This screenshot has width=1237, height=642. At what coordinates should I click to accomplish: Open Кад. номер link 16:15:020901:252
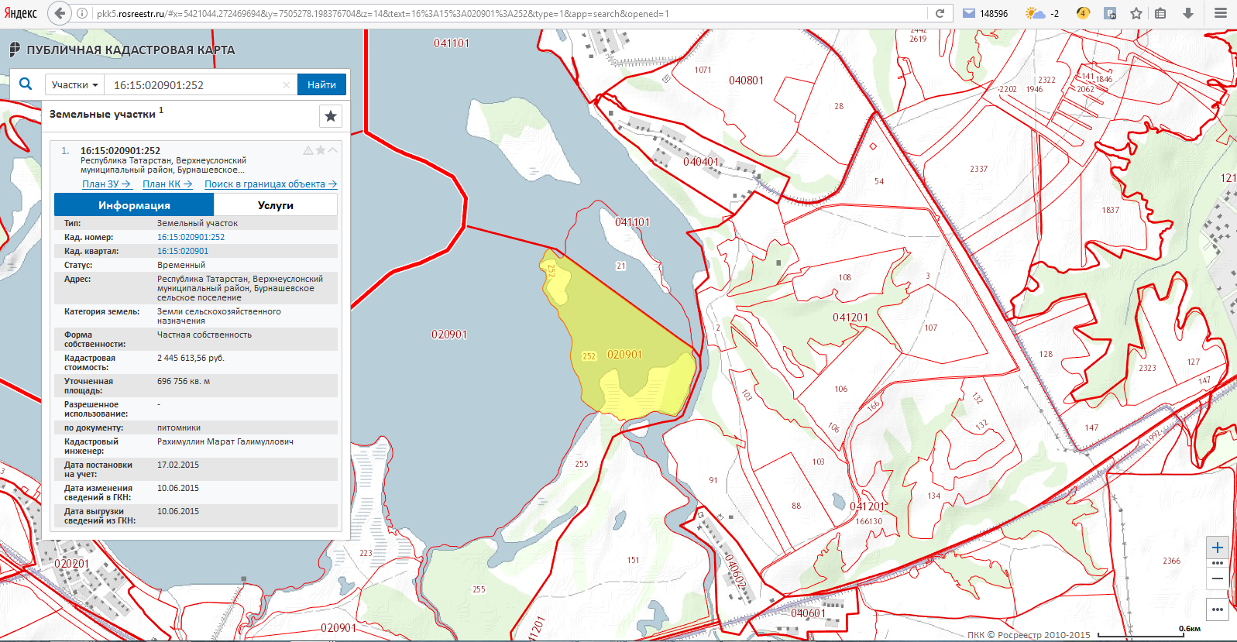coord(191,237)
